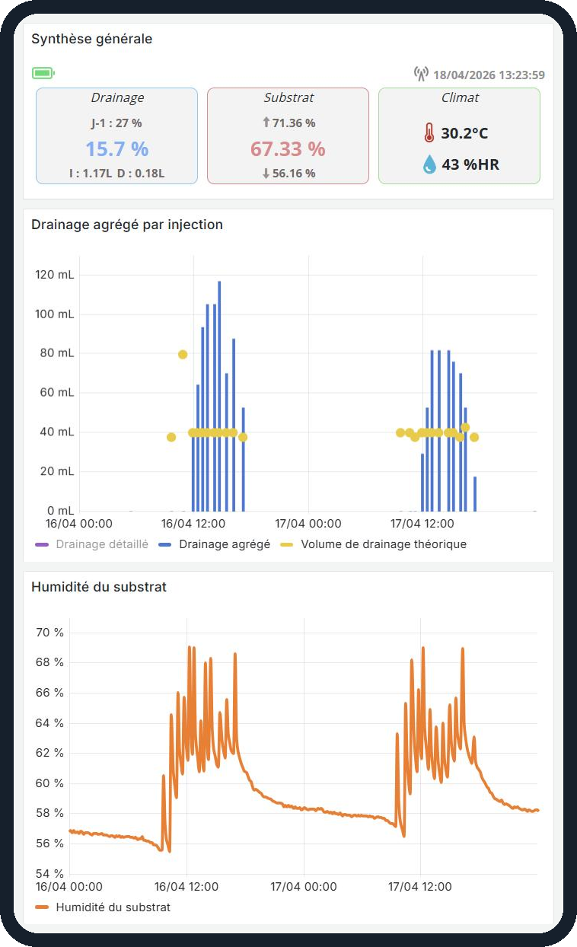Click the yellow dot at 80 mL
577x947 pixels.
tap(183, 355)
